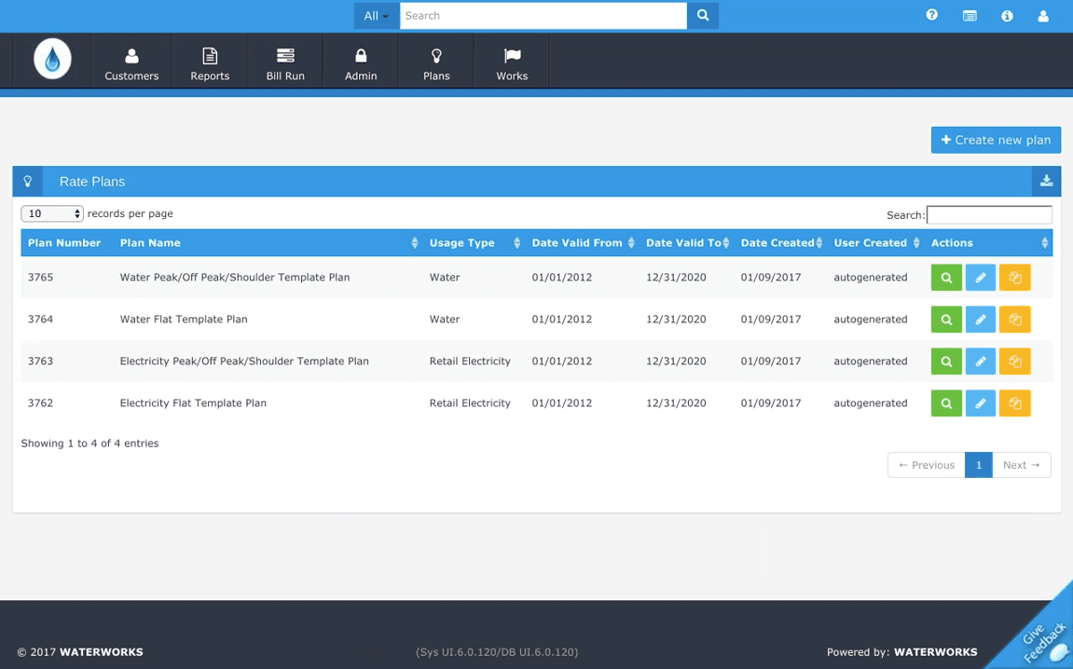Go to Next page
The width and height of the screenshot is (1073, 669).
1021,465
